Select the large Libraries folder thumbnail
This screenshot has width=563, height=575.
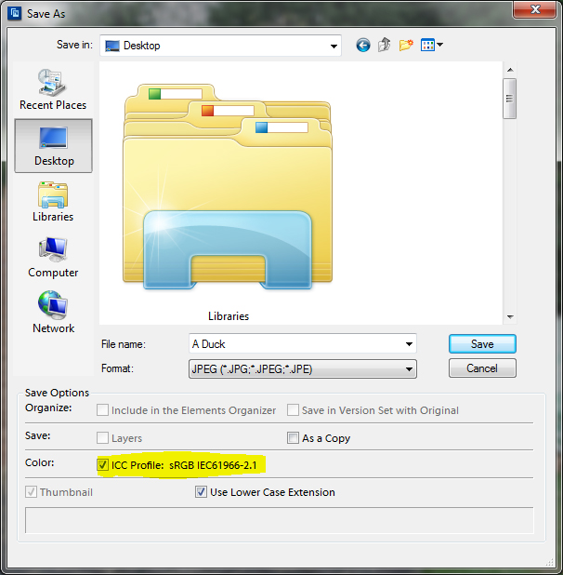point(228,186)
